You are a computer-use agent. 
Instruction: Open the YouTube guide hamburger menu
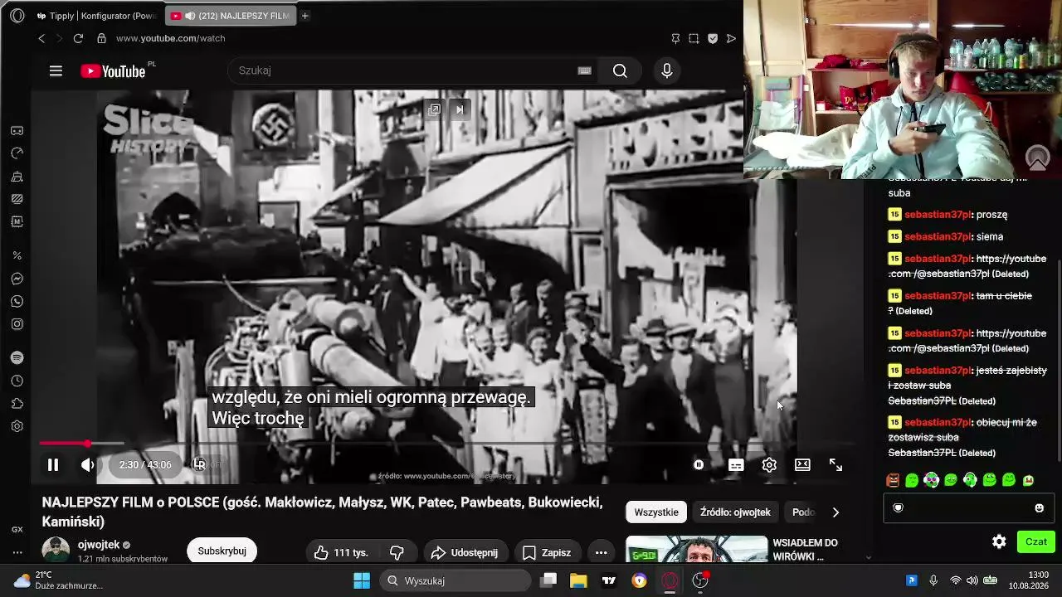pyautogui.click(x=56, y=71)
